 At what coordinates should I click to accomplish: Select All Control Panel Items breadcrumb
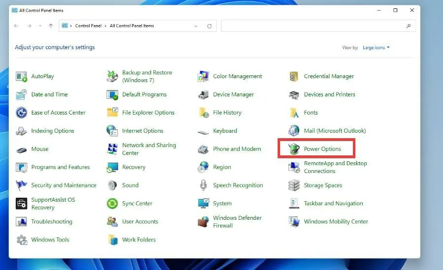[x=131, y=26]
